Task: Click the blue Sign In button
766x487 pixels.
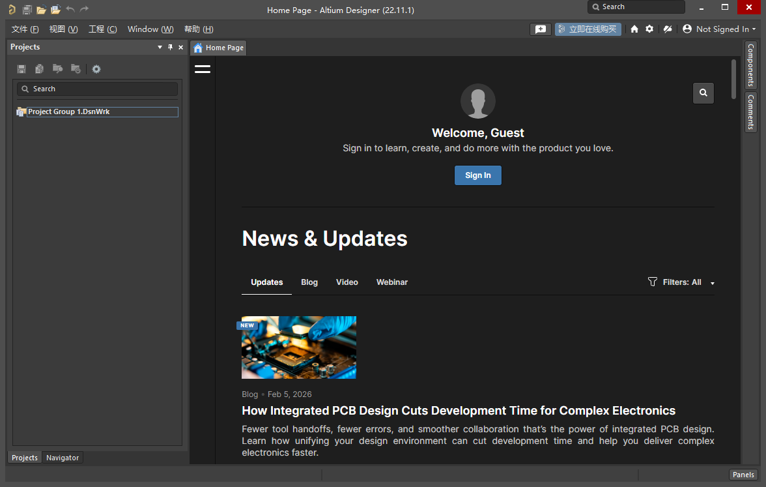Action: pos(478,175)
